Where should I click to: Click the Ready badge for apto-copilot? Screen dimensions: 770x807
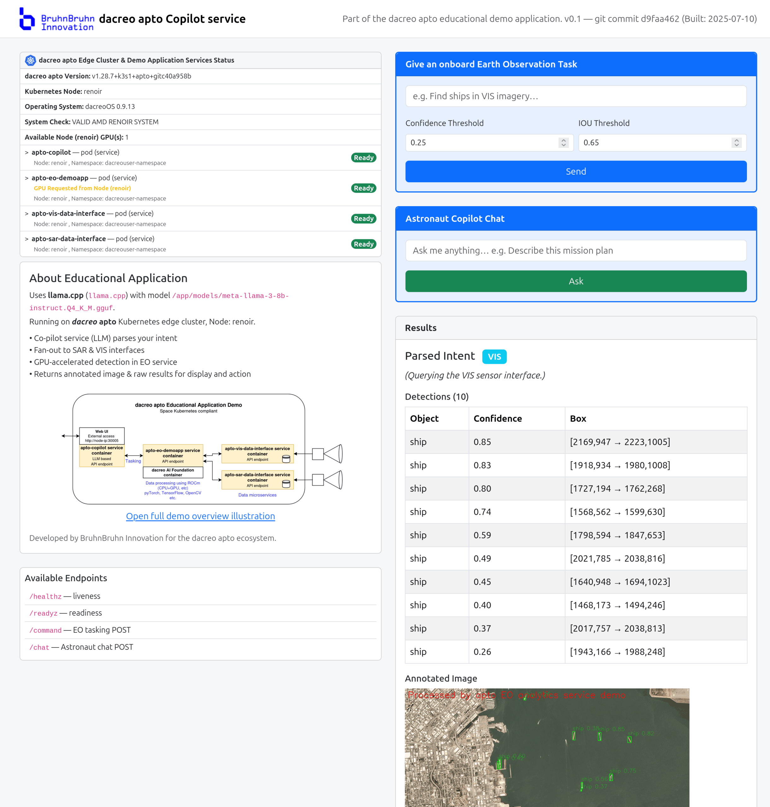coord(363,158)
